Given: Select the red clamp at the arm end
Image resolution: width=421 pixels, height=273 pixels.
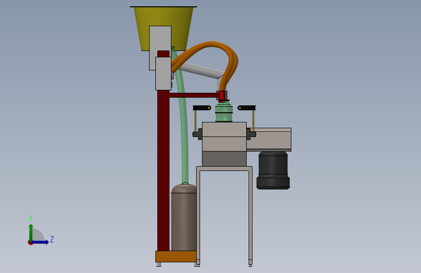Looking at the screenshot, I should 222,96.
